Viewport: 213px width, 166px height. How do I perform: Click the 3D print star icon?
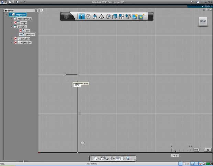135,17
